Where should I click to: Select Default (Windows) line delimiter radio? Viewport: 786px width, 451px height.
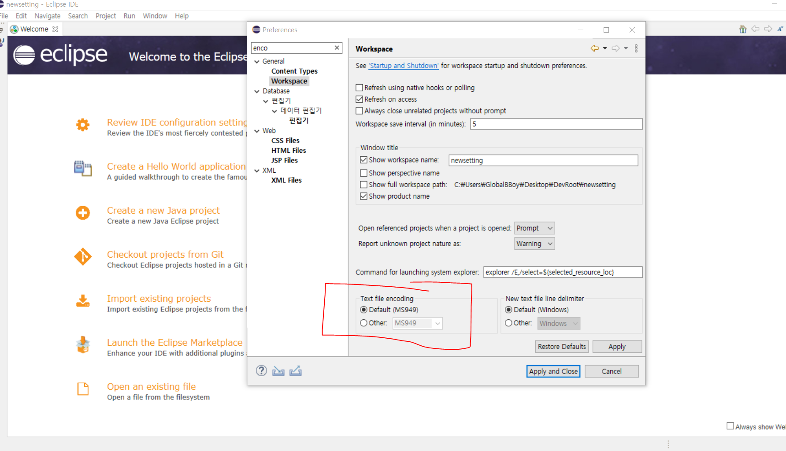509,310
